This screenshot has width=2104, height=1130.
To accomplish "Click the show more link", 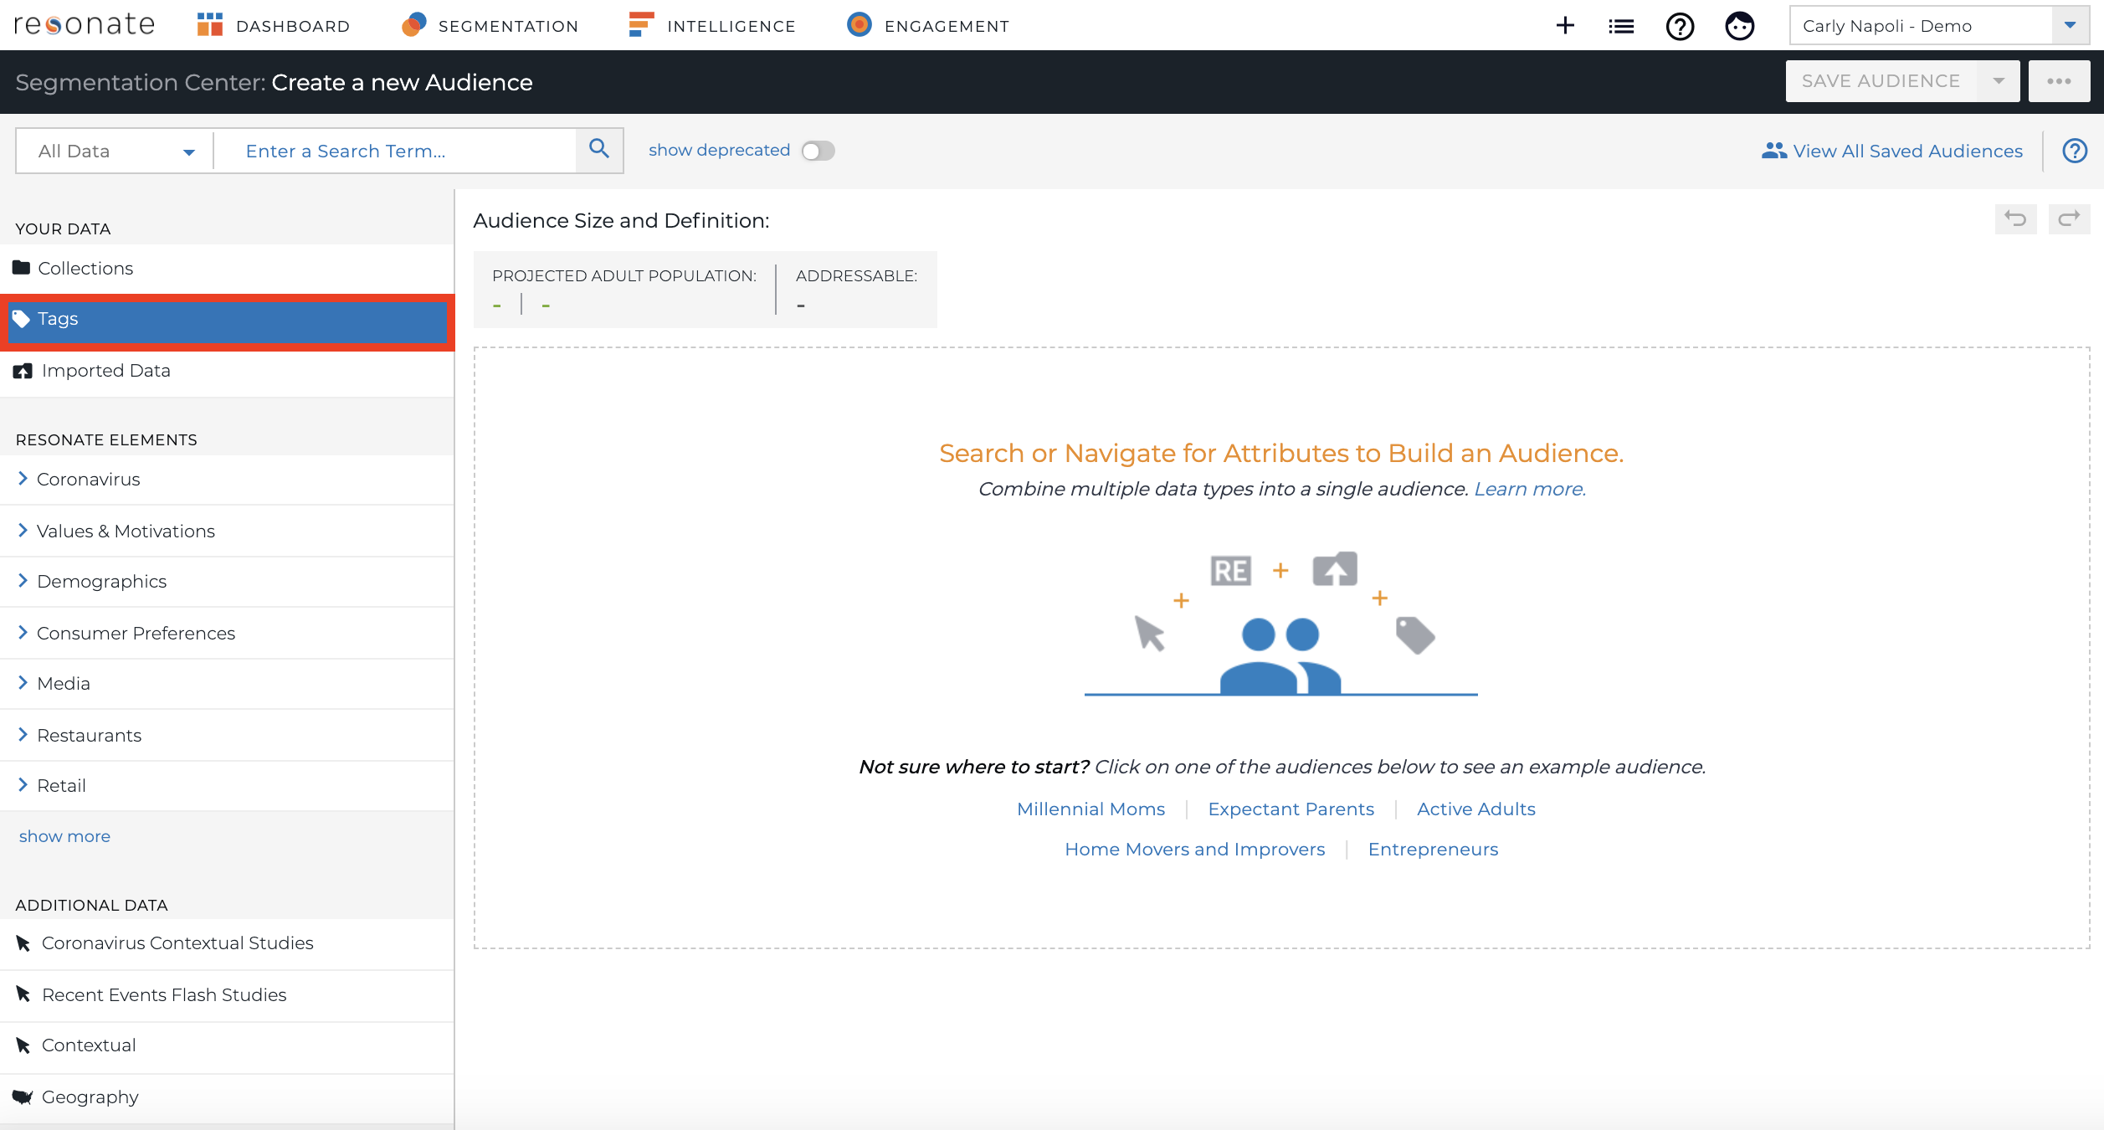I will 64,836.
